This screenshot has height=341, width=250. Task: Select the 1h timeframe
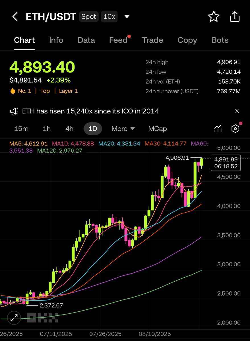pyautogui.click(x=47, y=129)
